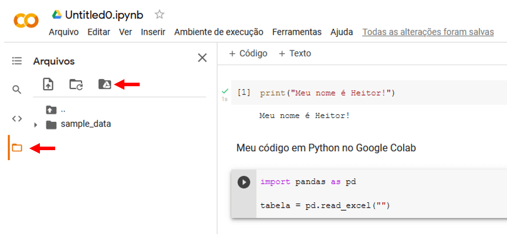Open the Ajuda menu
The image size is (507, 234).
click(342, 32)
